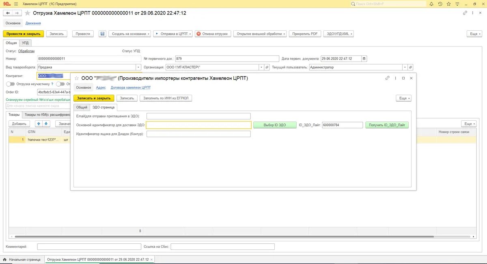Click Получить ID_ЭДО_Лайт button
487x264 pixels.
tap(387, 125)
